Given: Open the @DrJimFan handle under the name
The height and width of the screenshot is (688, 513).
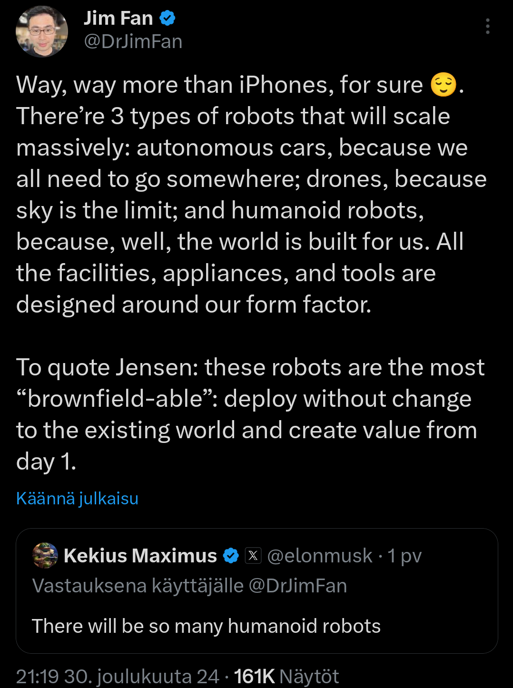Looking at the screenshot, I should 133,42.
